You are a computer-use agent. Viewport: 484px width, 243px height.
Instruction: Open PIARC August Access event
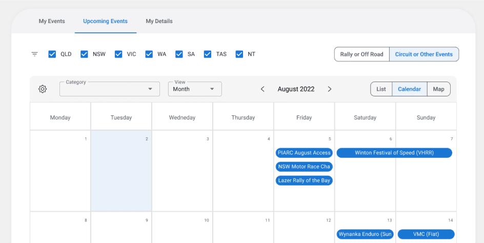[304, 153]
